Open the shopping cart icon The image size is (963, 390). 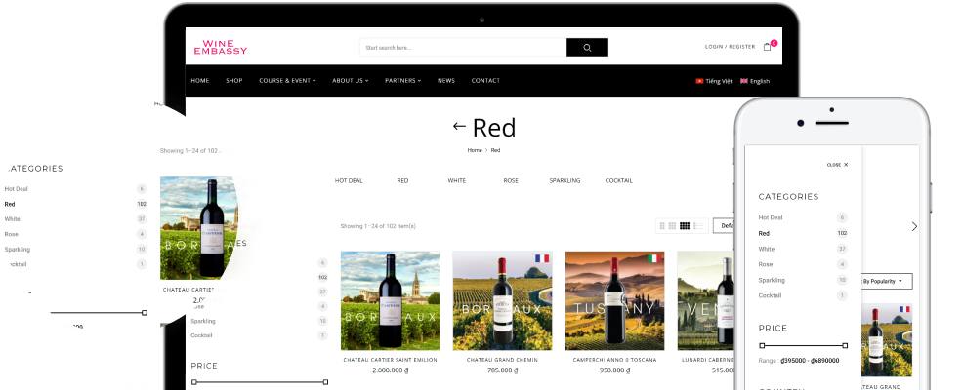pyautogui.click(x=767, y=47)
